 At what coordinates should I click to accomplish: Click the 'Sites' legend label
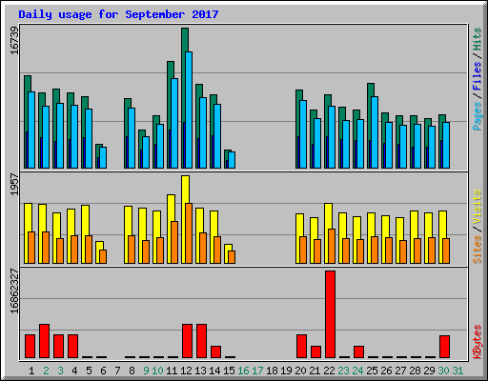[x=478, y=250]
